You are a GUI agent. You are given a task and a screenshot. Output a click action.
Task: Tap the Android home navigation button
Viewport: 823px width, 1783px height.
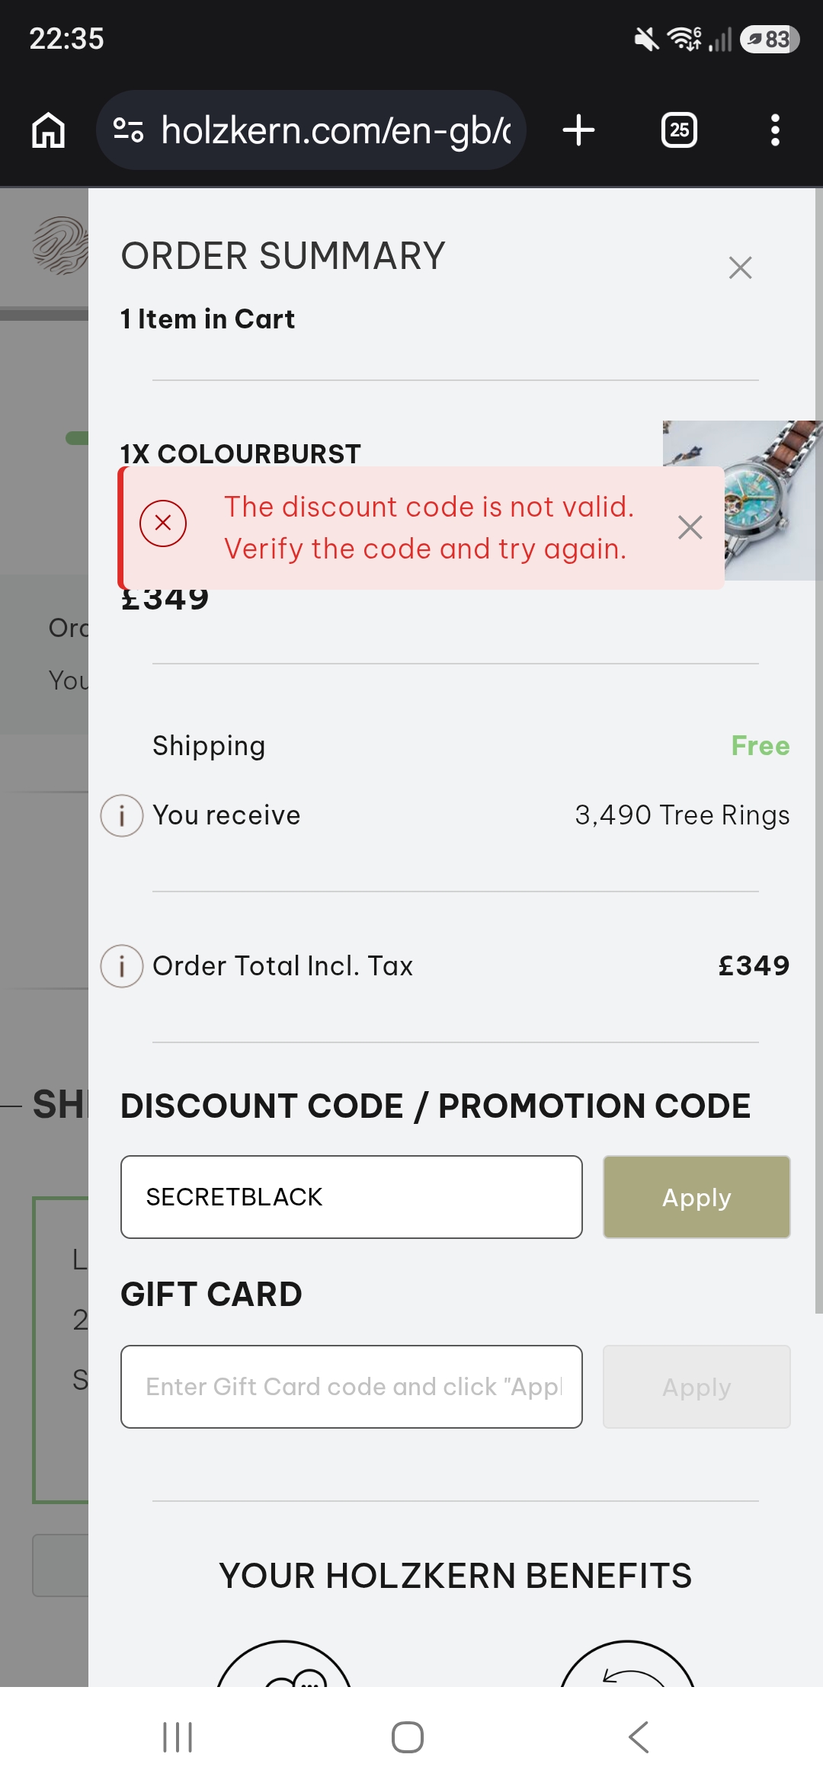(x=408, y=1737)
